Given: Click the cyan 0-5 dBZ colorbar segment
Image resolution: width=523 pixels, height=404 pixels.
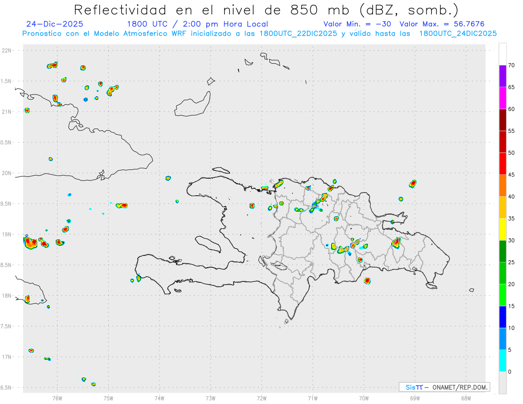Looking at the screenshot, I should [503, 360].
